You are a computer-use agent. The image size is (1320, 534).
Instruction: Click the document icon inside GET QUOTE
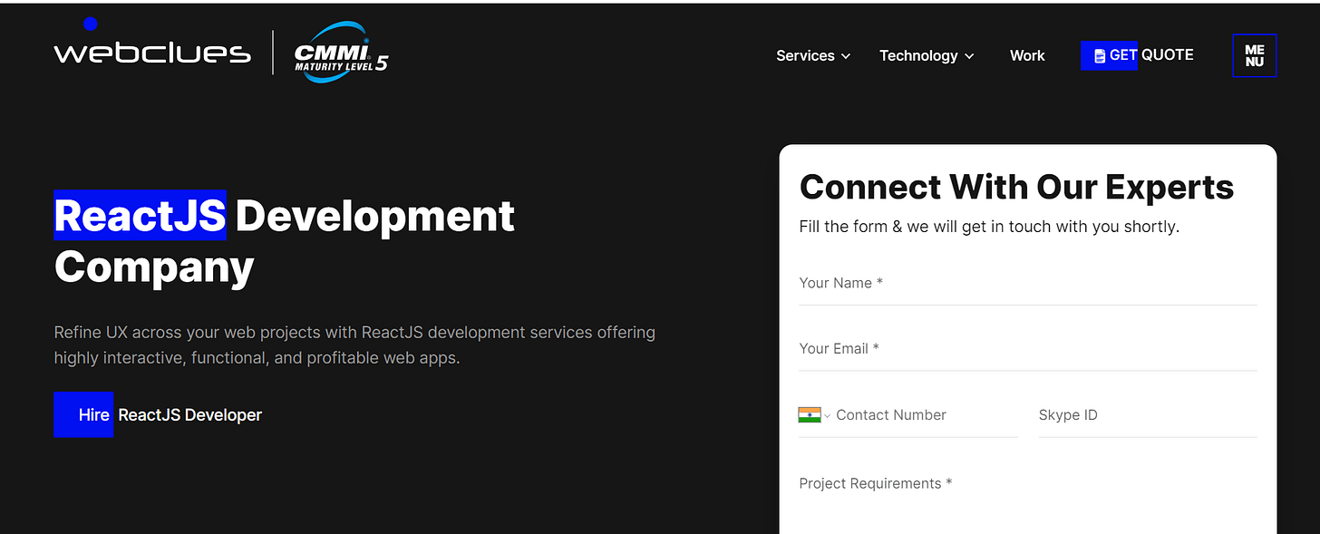point(1098,54)
